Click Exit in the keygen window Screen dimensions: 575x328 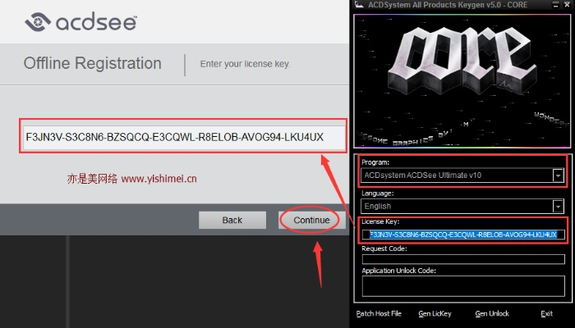click(546, 314)
